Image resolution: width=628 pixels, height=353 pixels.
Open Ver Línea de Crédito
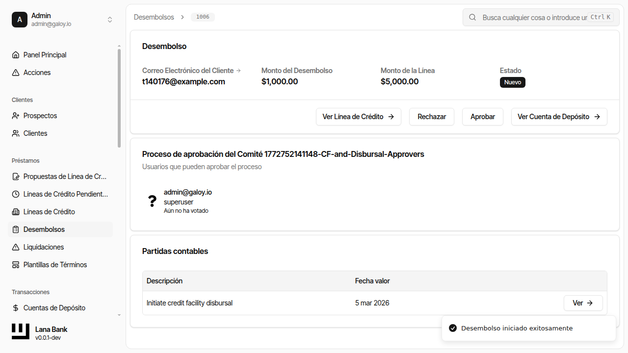[x=358, y=117]
